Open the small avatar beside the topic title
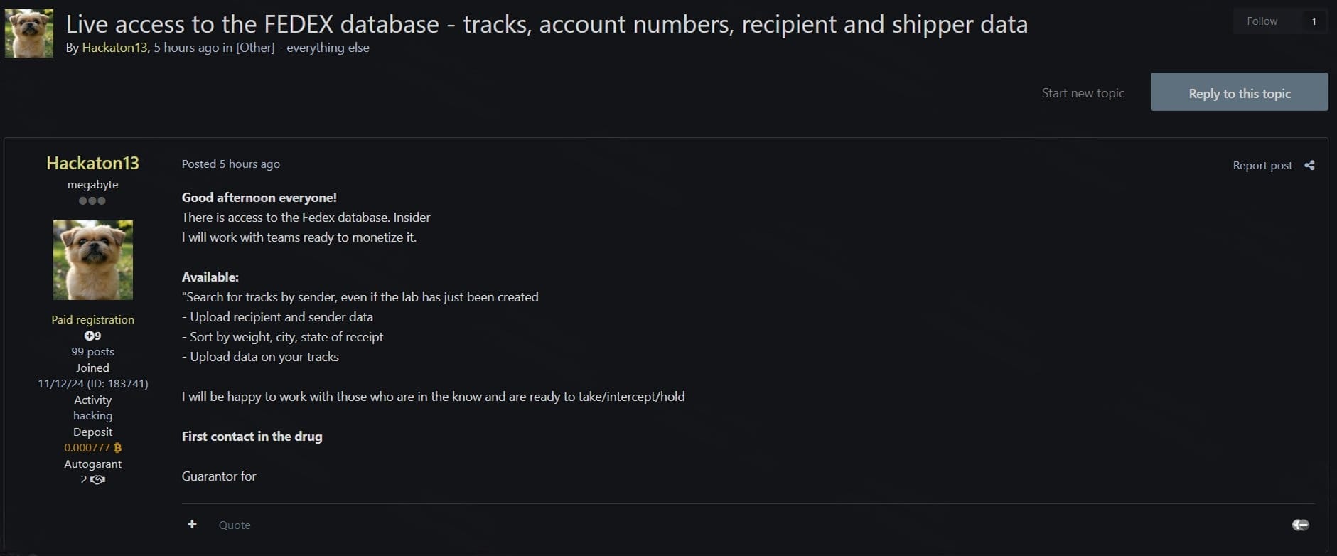 click(x=29, y=33)
